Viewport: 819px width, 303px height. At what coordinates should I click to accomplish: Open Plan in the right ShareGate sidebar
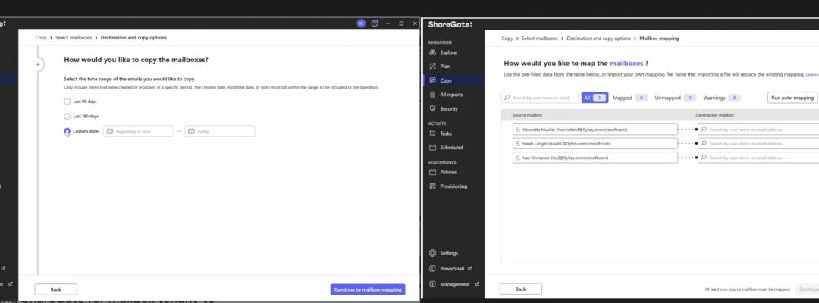click(x=443, y=66)
